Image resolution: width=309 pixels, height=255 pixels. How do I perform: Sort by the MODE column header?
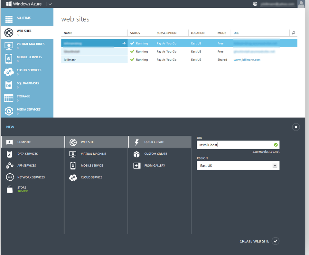(x=222, y=33)
